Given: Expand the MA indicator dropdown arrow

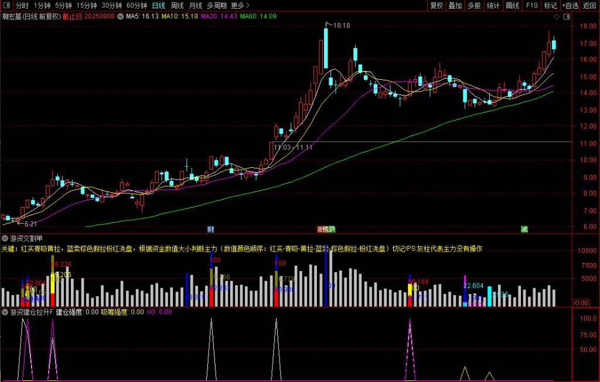Looking at the screenshot, I should (x=121, y=16).
